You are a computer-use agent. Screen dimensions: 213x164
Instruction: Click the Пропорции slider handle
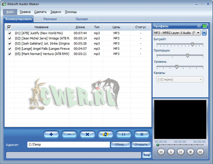pyautogui.click(x=188, y=55)
